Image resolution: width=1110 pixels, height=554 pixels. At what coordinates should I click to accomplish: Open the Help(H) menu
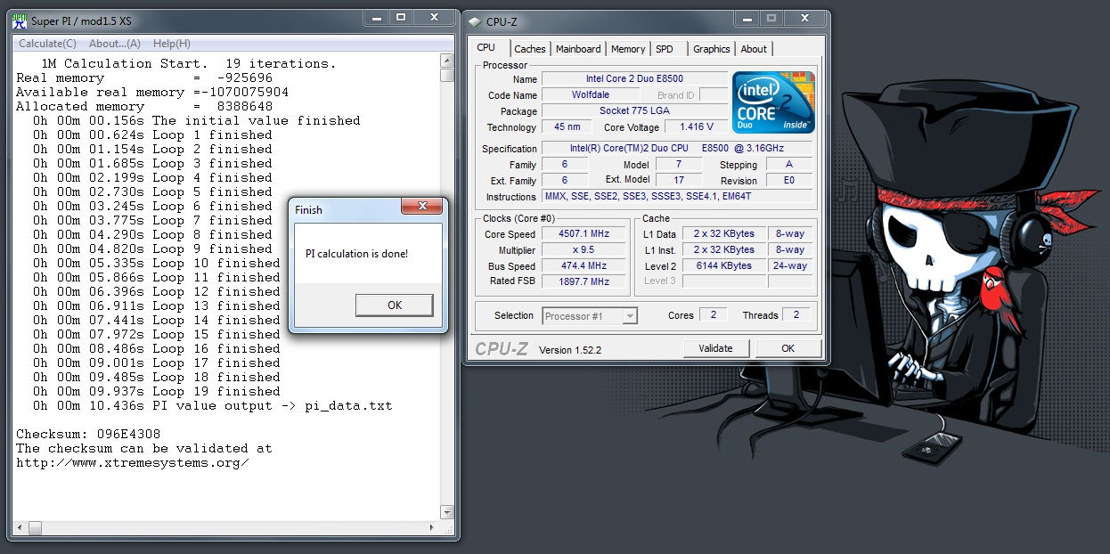point(172,44)
